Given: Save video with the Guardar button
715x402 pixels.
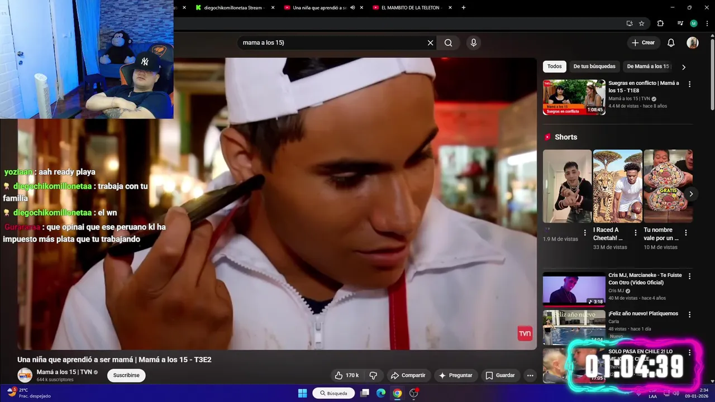Looking at the screenshot, I should pos(500,375).
